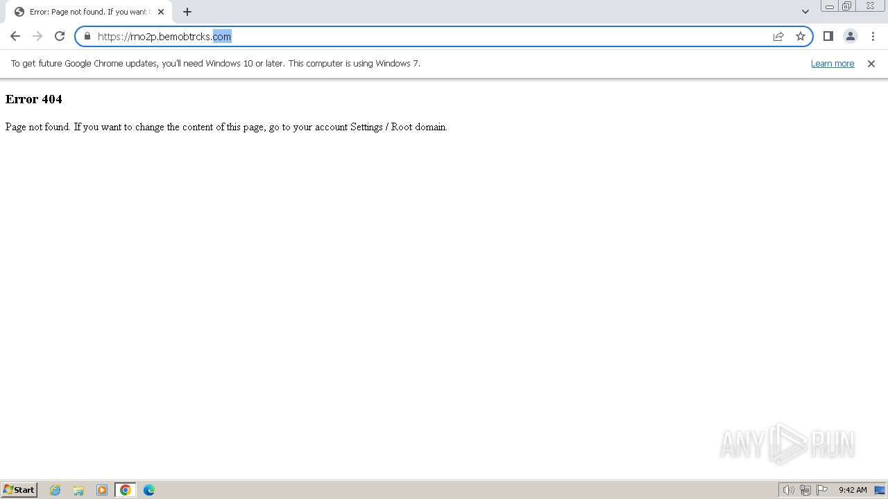This screenshot has width=888, height=499.
Task: Share this page icon in address bar
Action: [778, 36]
